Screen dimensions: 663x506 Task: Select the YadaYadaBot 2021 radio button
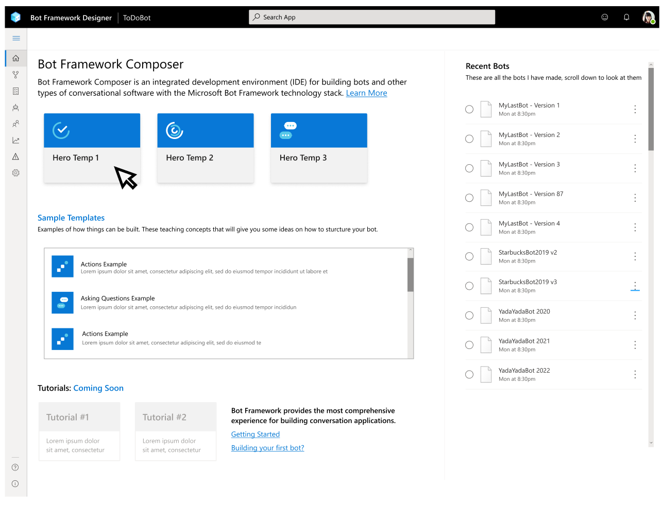(469, 345)
